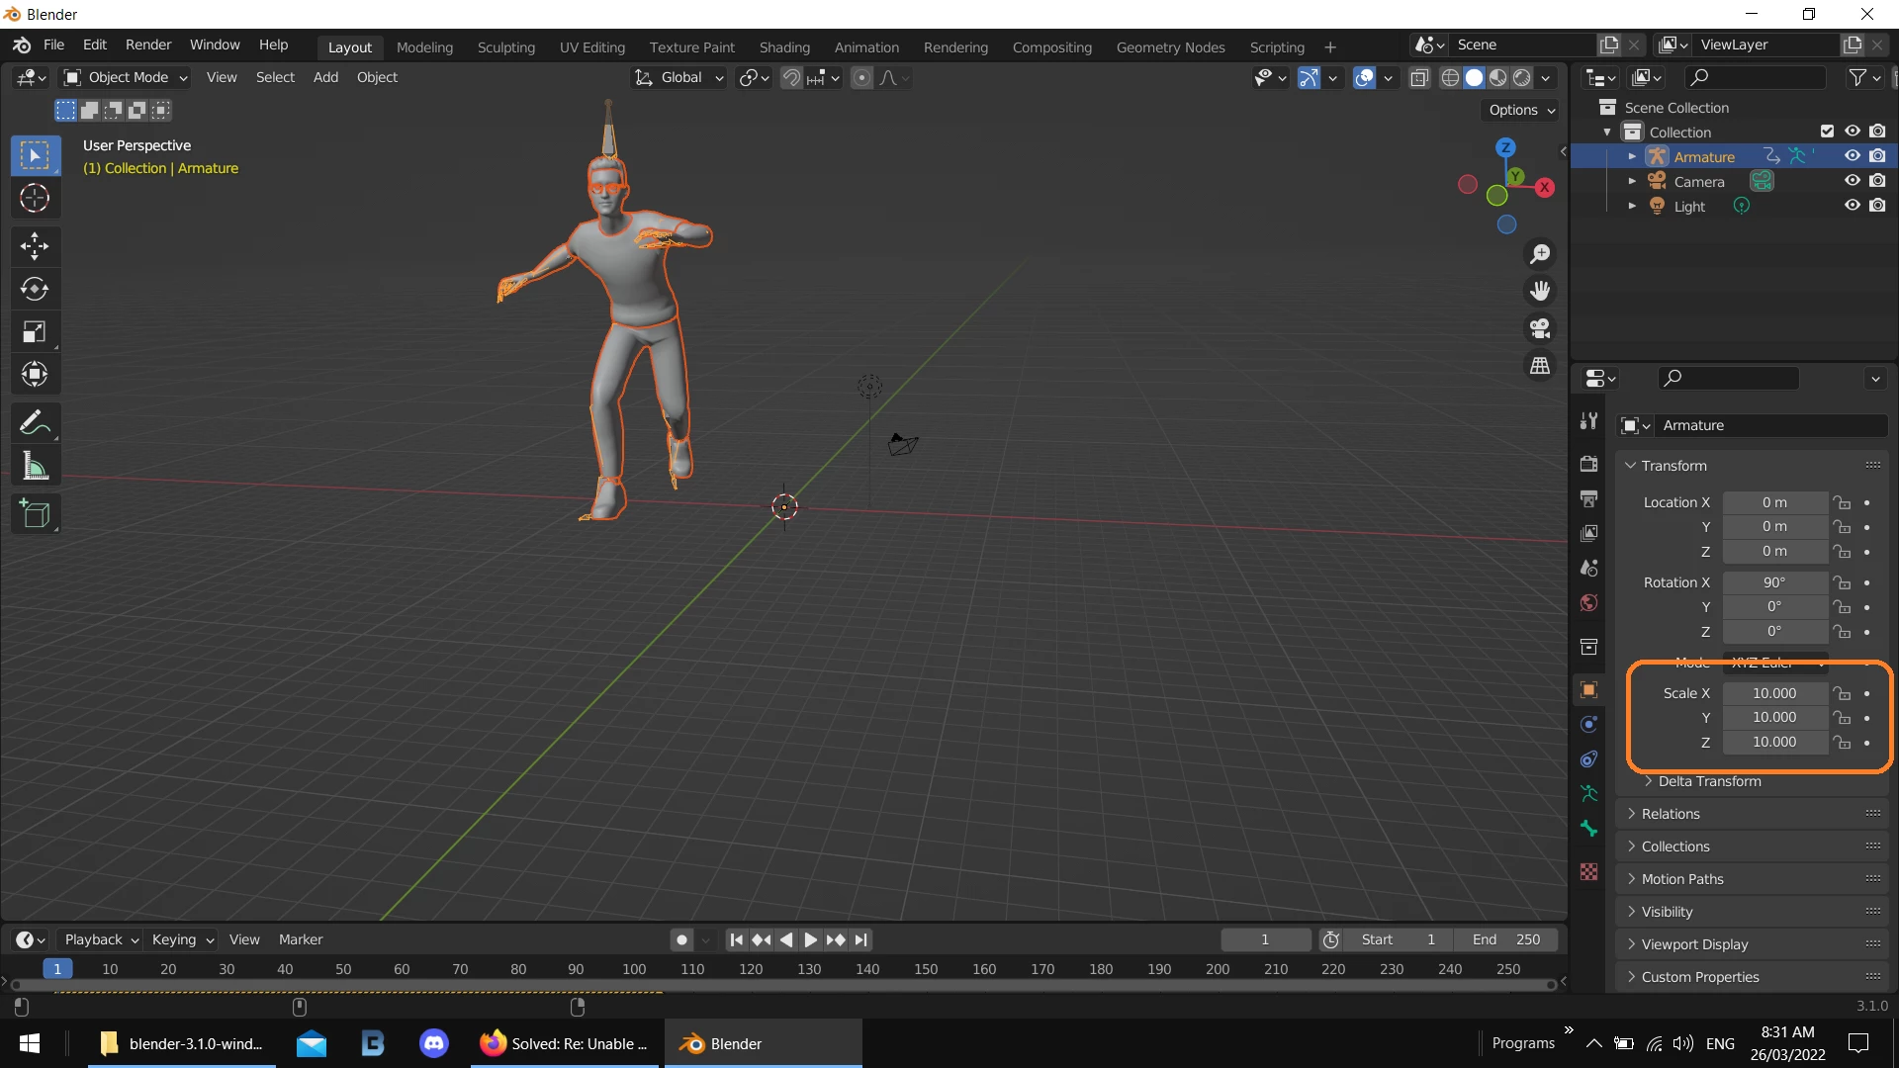Switch to rendered viewport shading
The height and width of the screenshot is (1068, 1899).
pyautogui.click(x=1523, y=78)
